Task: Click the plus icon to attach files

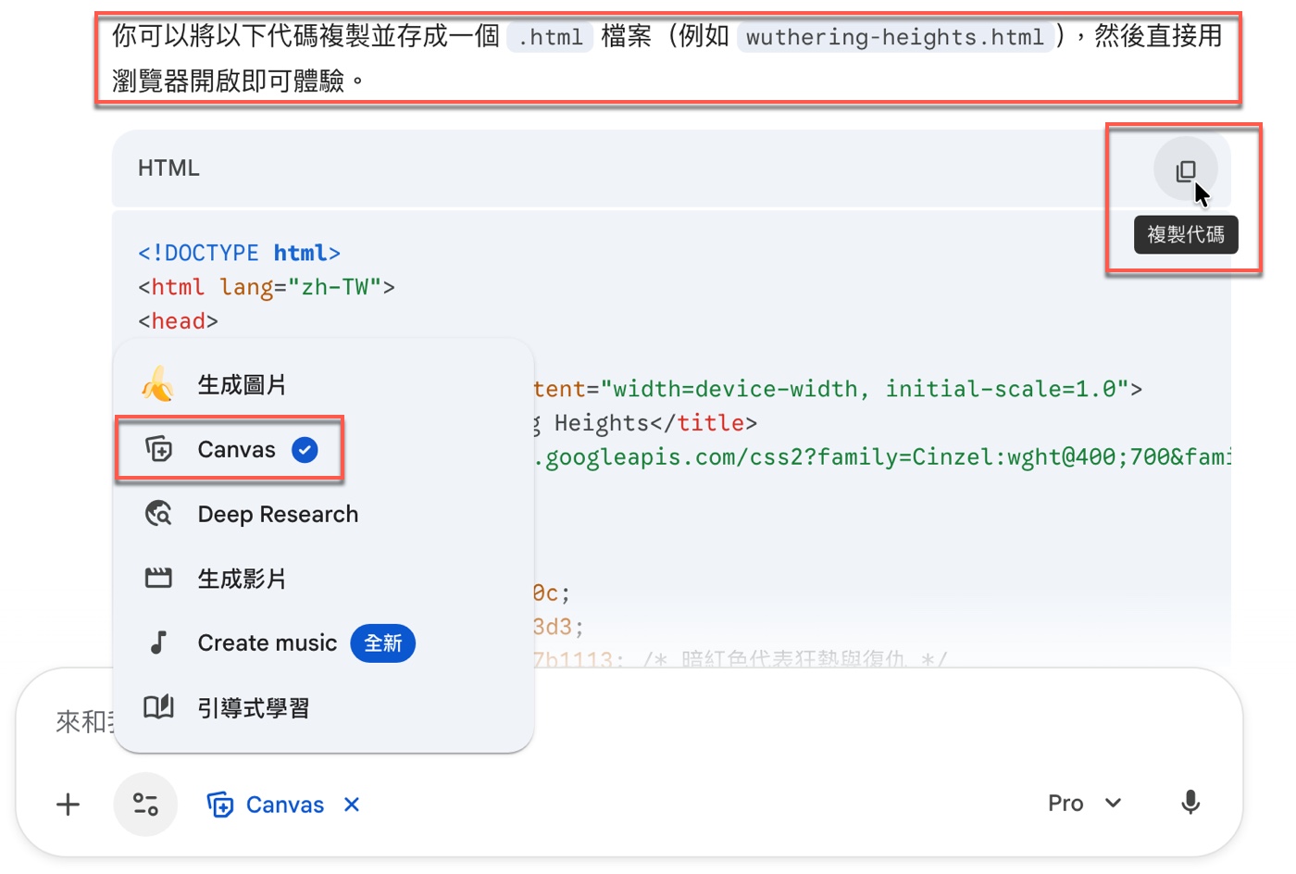Action: pyautogui.click(x=67, y=804)
